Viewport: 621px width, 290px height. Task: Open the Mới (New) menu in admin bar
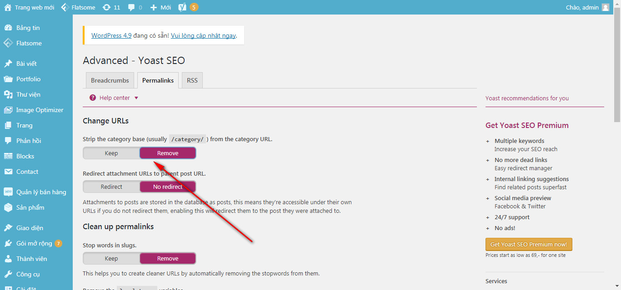pyautogui.click(x=160, y=7)
